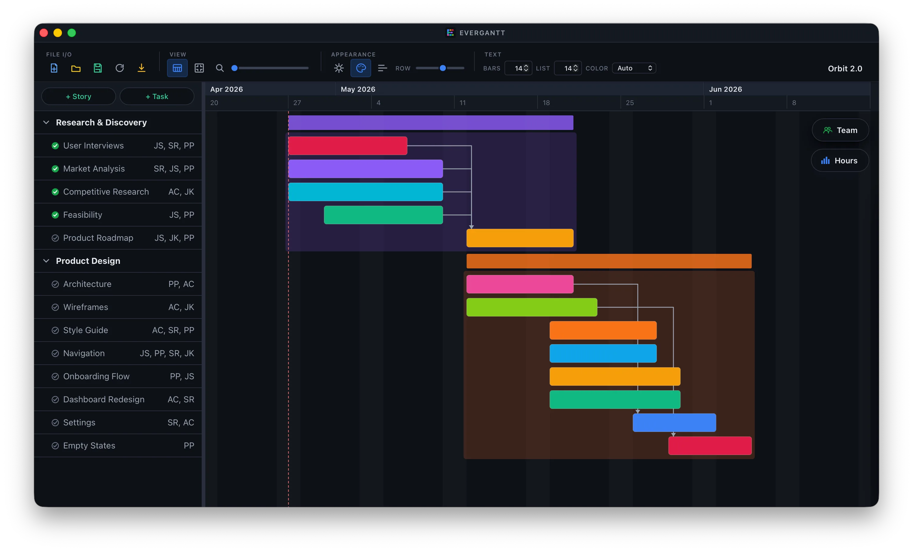Click the ROW height slider handle
Image resolution: width=913 pixels, height=552 pixels.
(x=443, y=68)
